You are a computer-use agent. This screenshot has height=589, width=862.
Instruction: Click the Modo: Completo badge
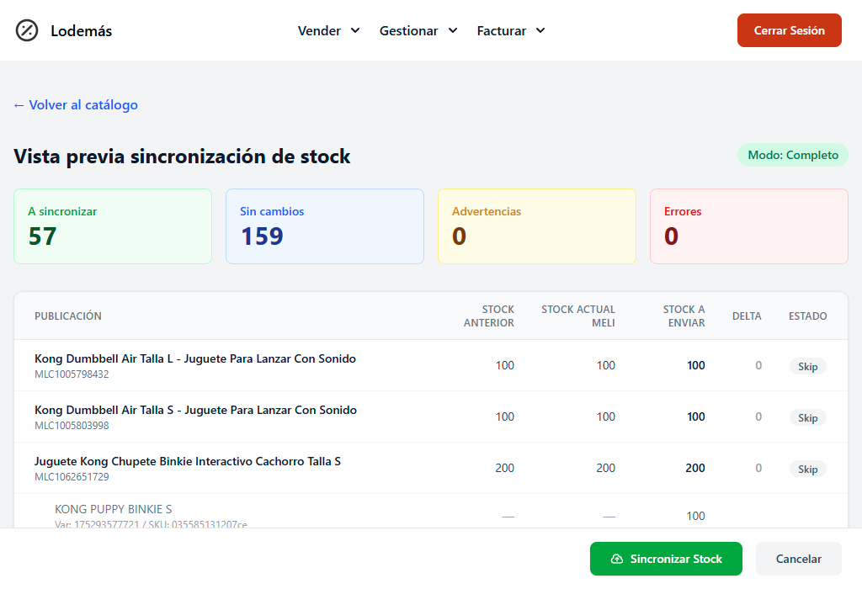tap(793, 155)
